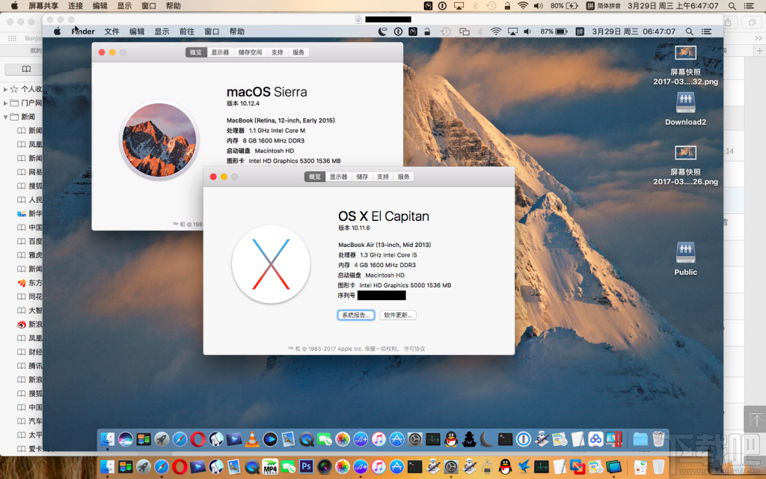Viewport: 766px width, 479px height.
Task: Open remote Finder menu
Action: click(x=83, y=31)
